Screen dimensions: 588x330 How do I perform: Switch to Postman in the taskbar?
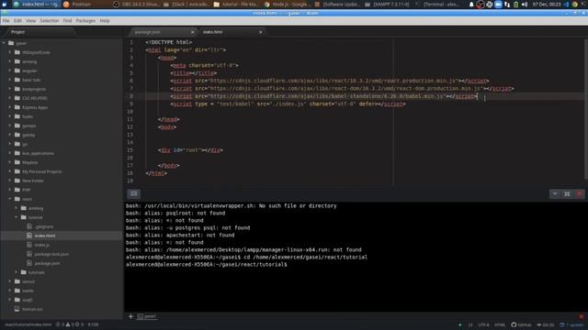(77, 4)
